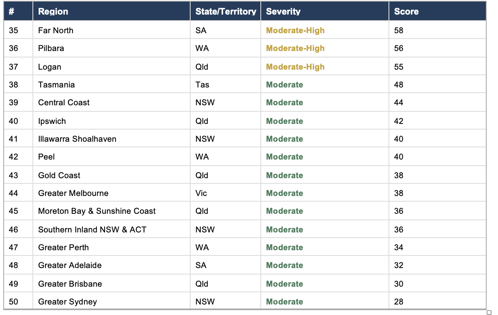Screen dimensions: 498x315
Task: Click the State/Territory column header
Action: coord(225,11)
